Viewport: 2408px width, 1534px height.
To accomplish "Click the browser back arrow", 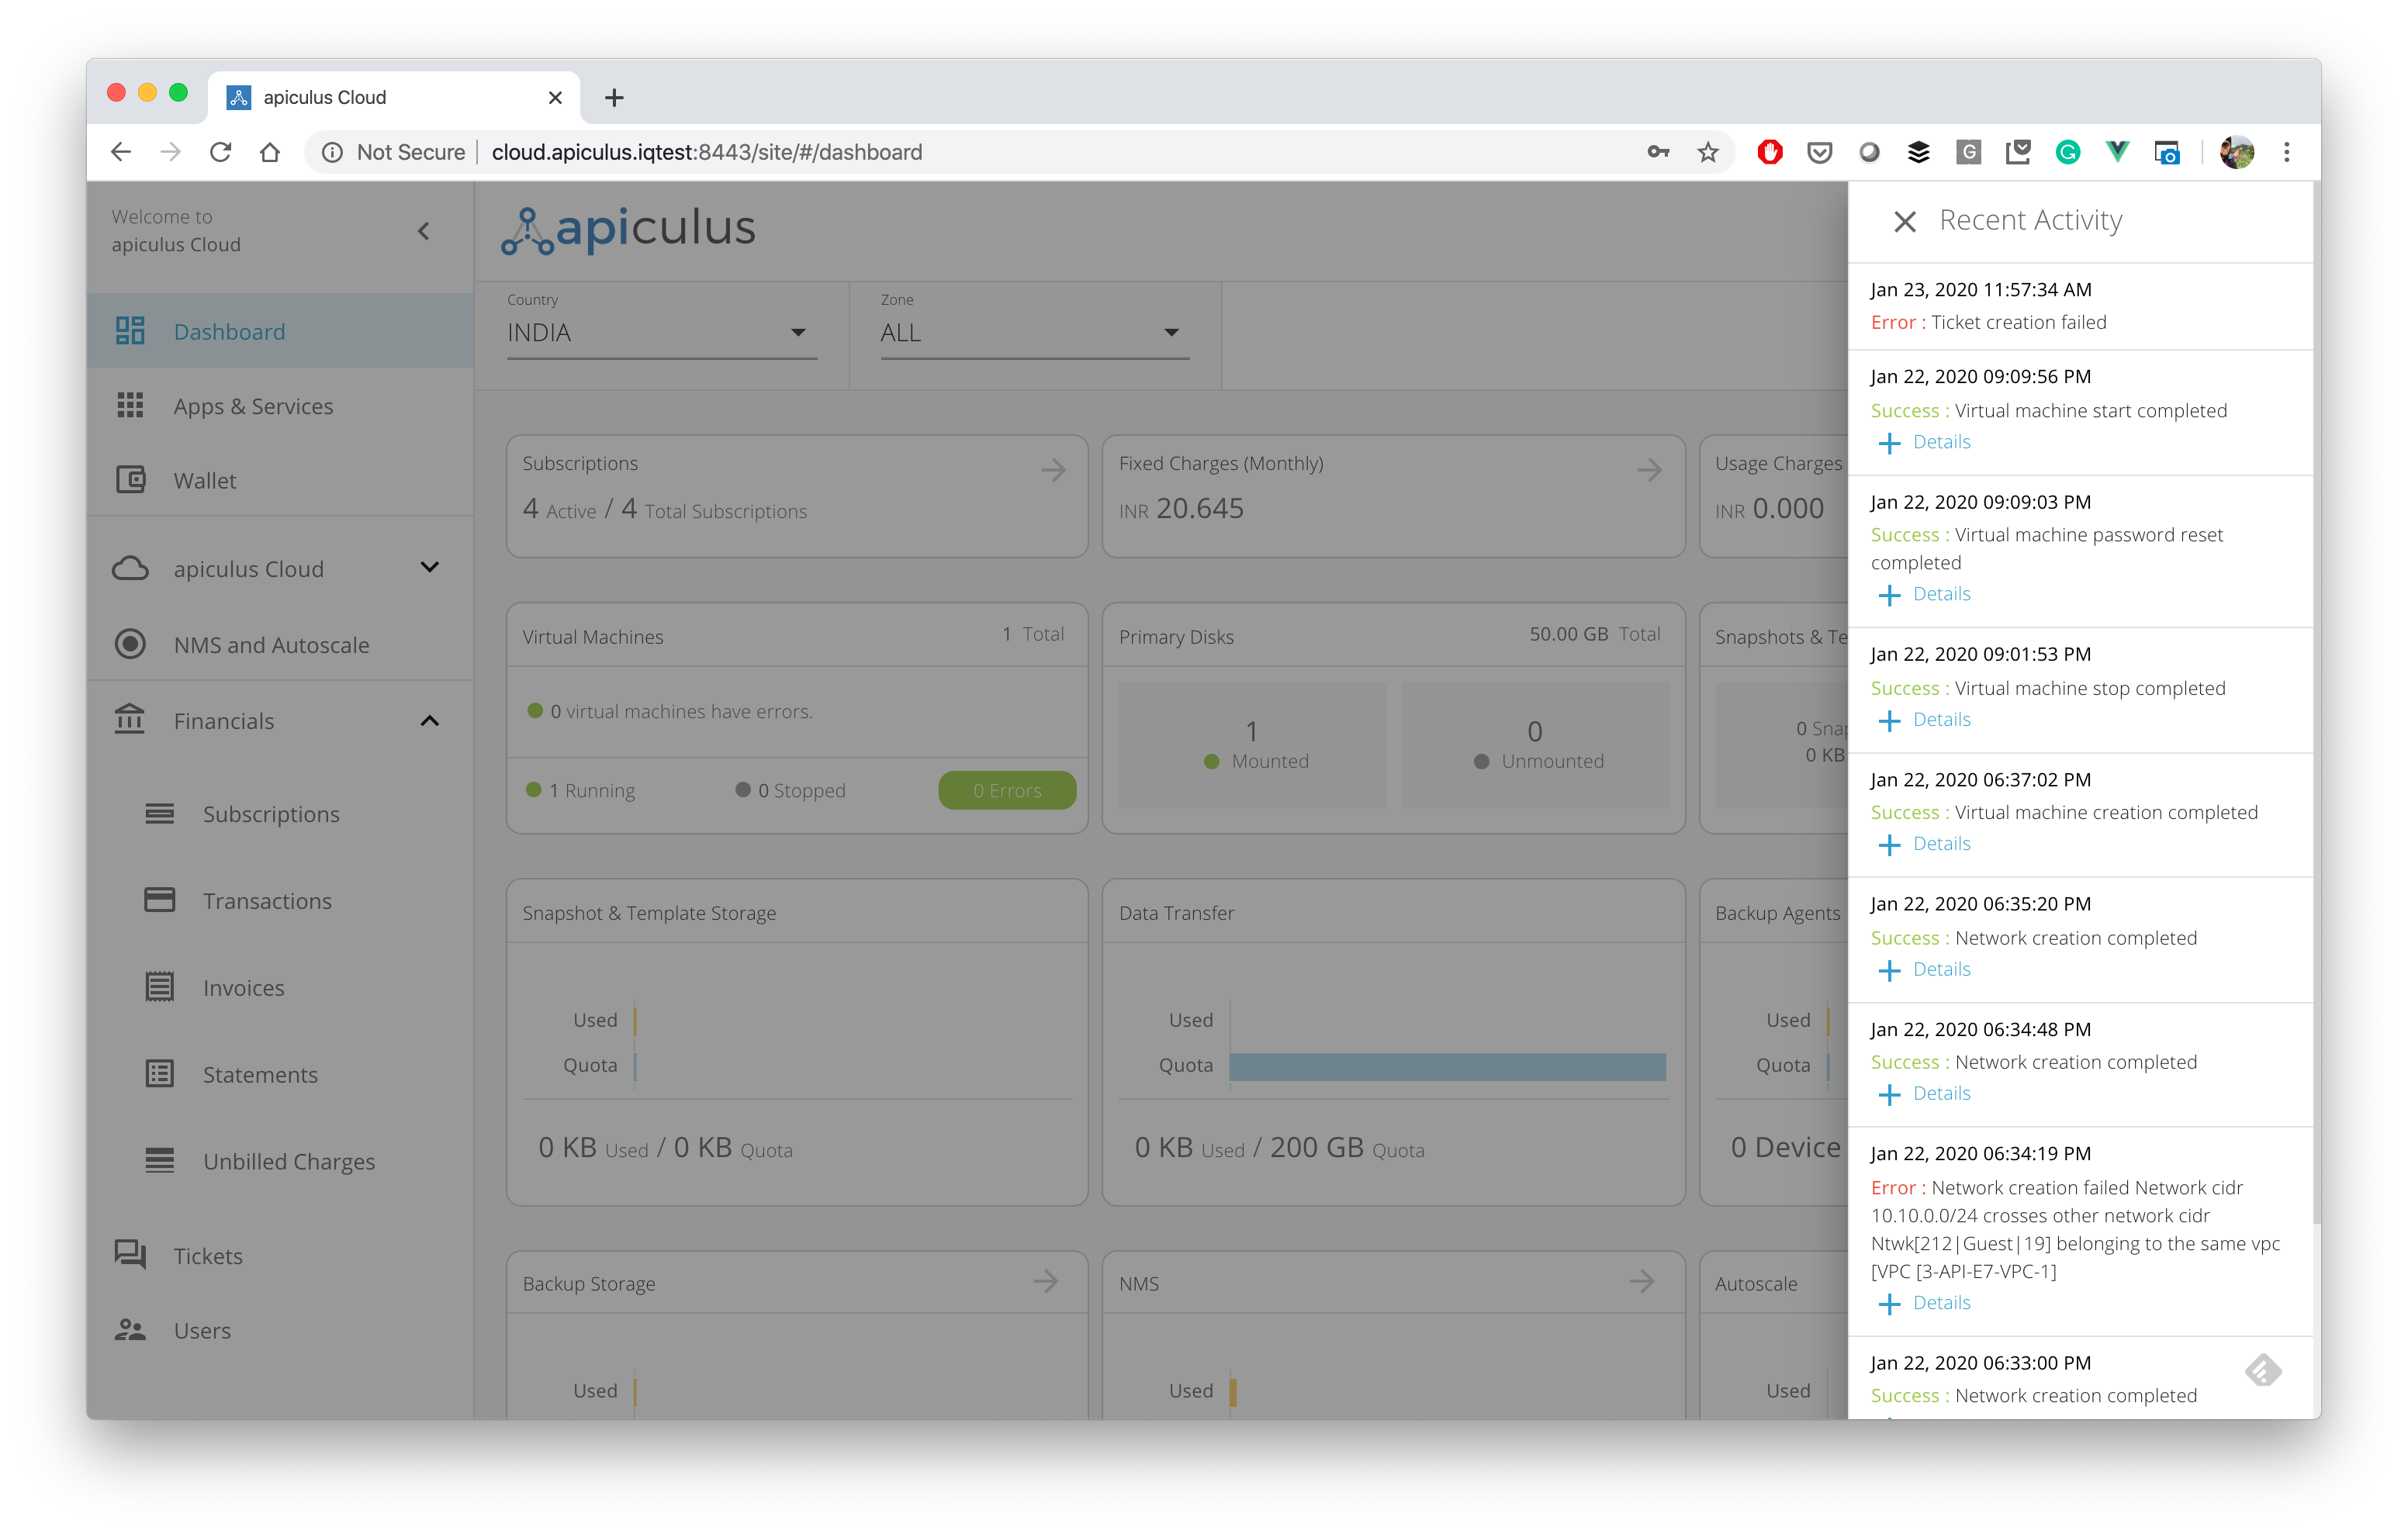I will click(121, 152).
